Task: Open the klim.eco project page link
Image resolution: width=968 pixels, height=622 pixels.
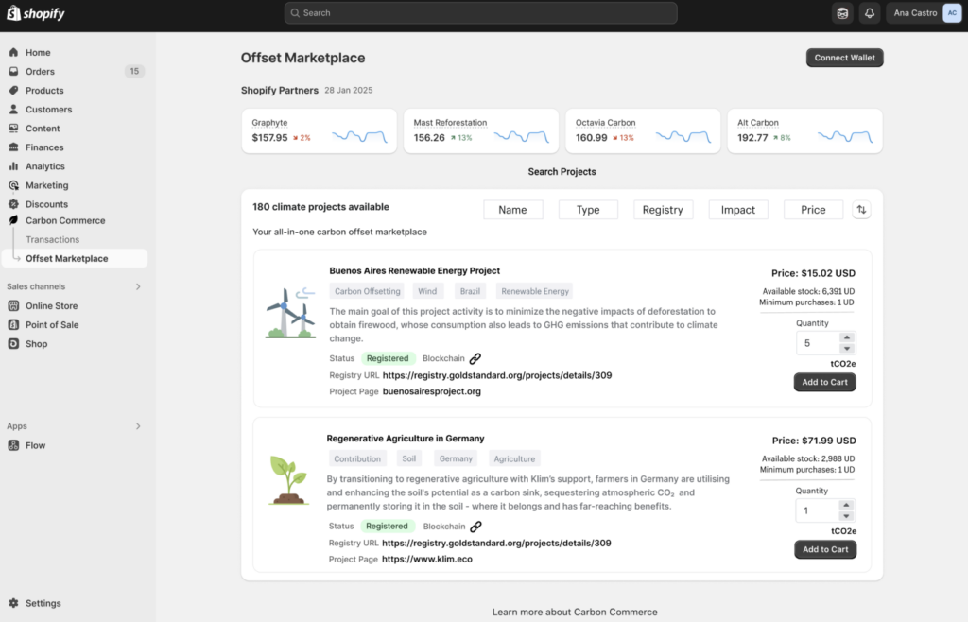Action: (426, 560)
